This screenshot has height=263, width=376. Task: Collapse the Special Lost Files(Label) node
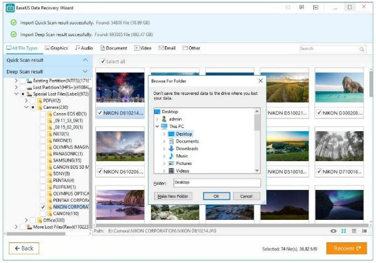(x=16, y=94)
